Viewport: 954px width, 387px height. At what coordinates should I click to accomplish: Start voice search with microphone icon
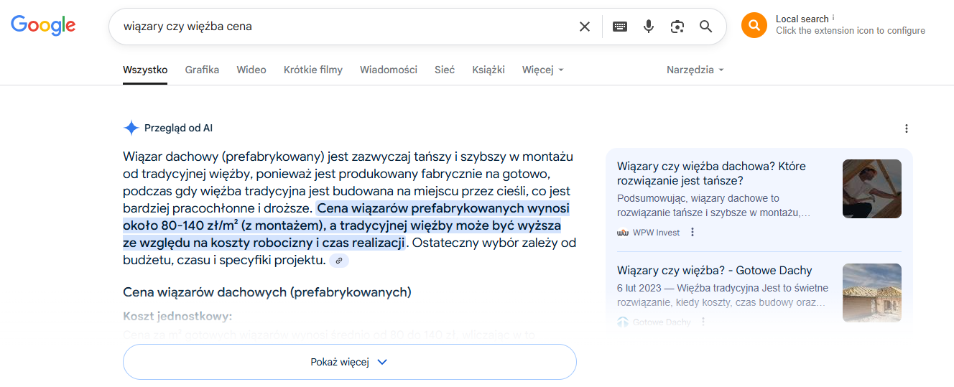pyautogui.click(x=649, y=27)
